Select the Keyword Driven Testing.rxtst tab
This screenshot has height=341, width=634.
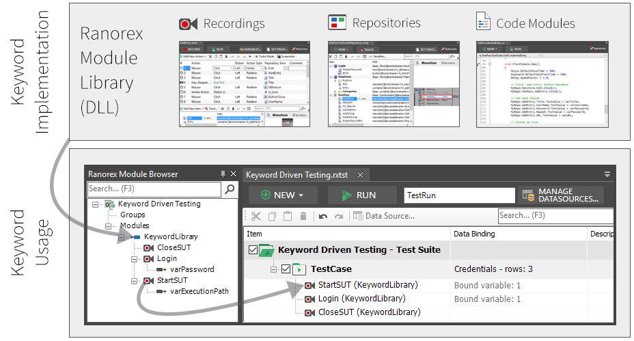pyautogui.click(x=297, y=175)
